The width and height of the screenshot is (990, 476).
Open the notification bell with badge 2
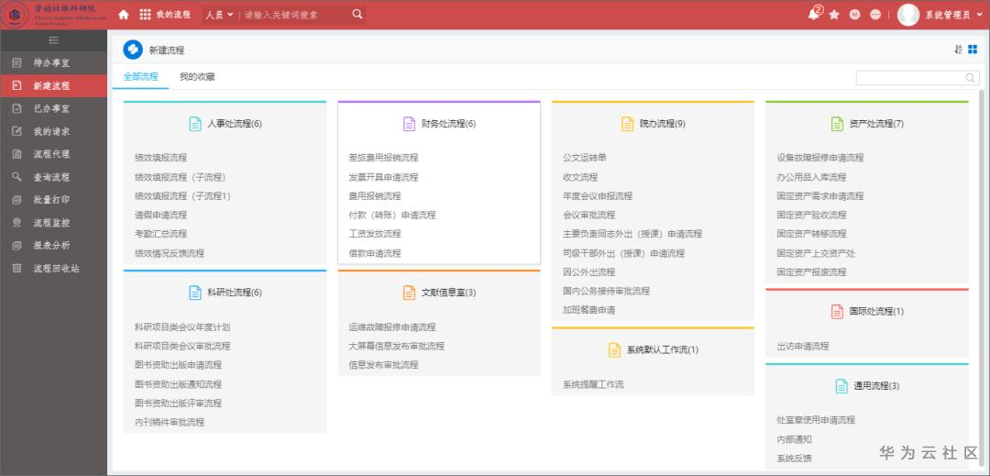click(814, 15)
